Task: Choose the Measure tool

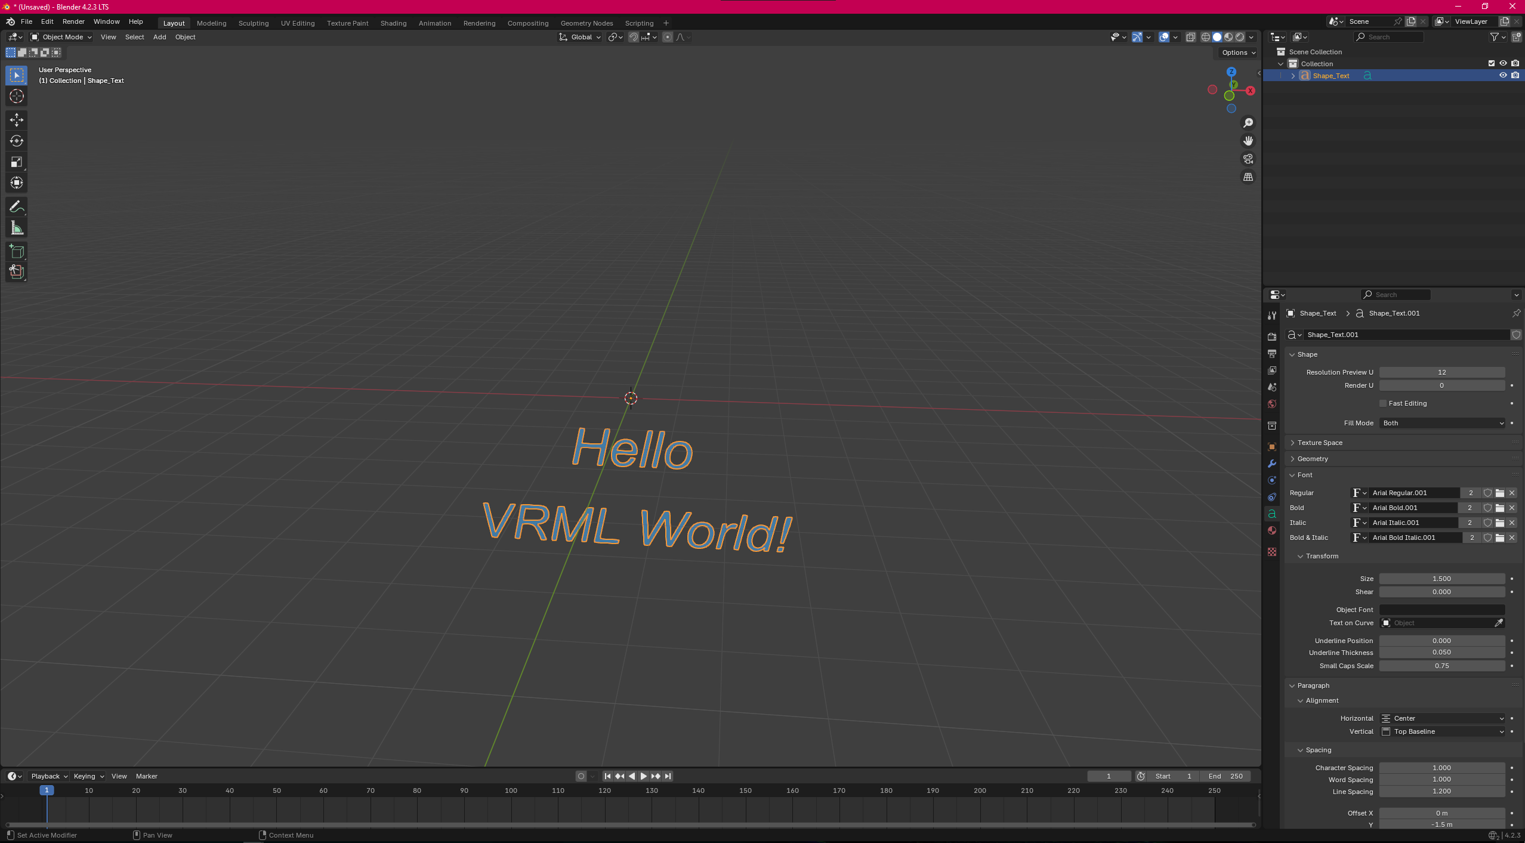Action: (x=17, y=227)
